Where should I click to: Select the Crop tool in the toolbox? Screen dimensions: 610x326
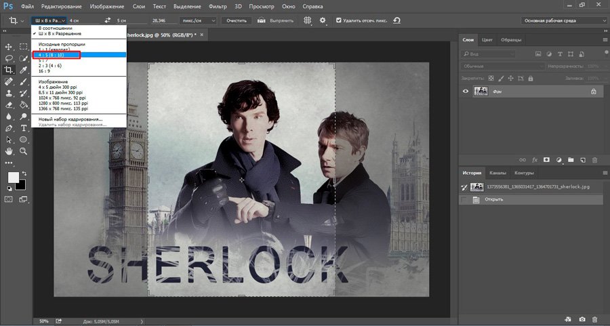(x=9, y=70)
